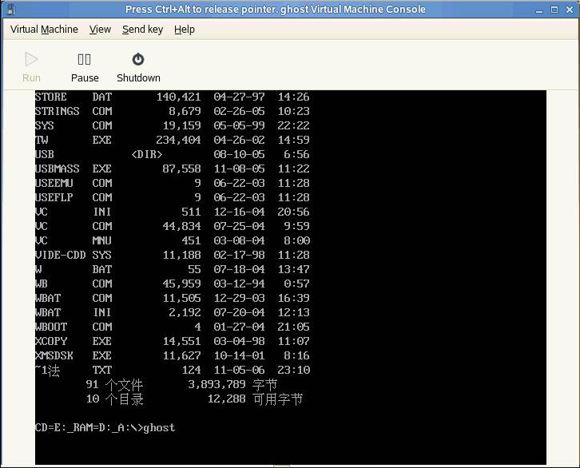Expand the Send key menu
Screen dimensions: 580x468
pyautogui.click(x=142, y=30)
